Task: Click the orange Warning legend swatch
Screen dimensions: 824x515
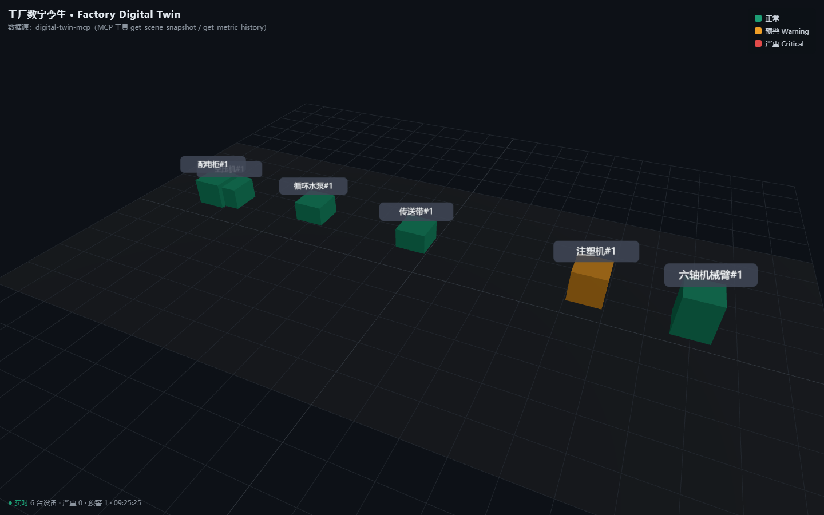Action: click(758, 31)
